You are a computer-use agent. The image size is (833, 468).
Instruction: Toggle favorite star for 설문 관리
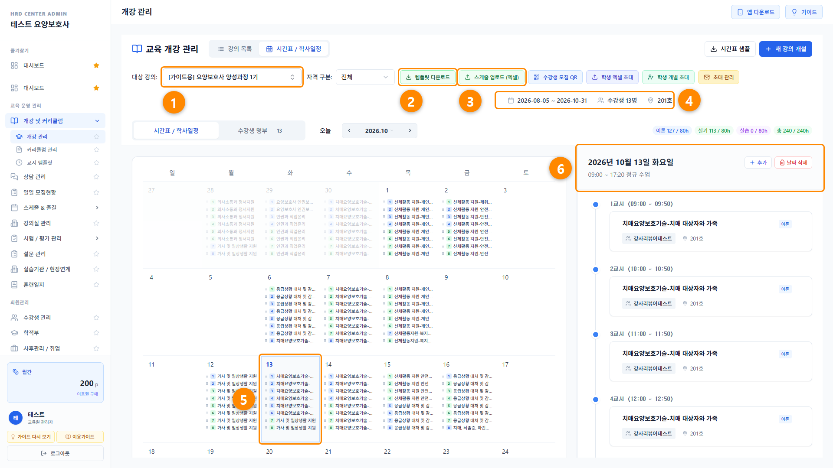(96, 254)
